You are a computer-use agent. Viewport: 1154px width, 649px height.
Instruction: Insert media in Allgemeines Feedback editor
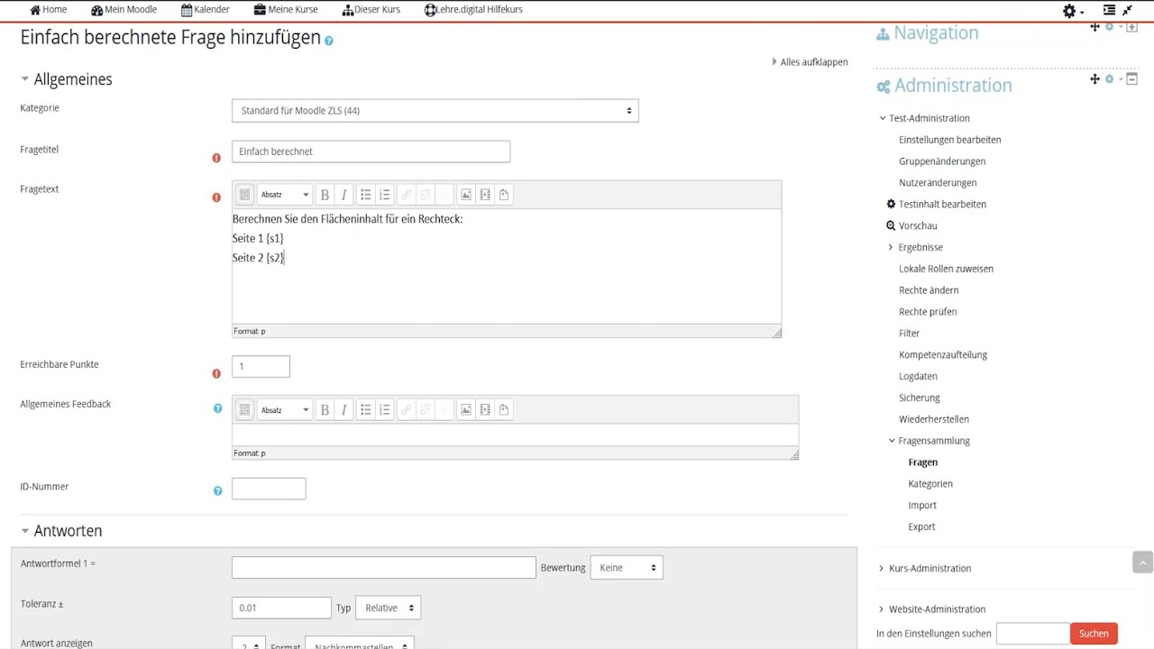tap(485, 410)
